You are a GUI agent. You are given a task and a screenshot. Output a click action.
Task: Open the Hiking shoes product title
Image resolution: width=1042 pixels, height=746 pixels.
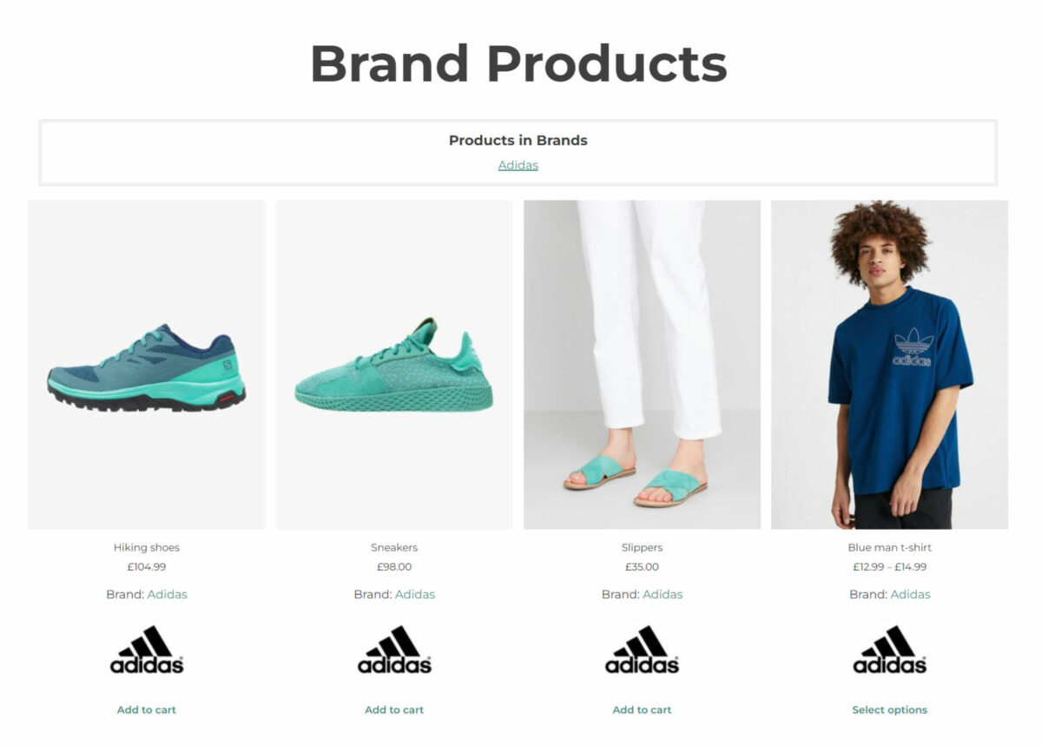(147, 547)
